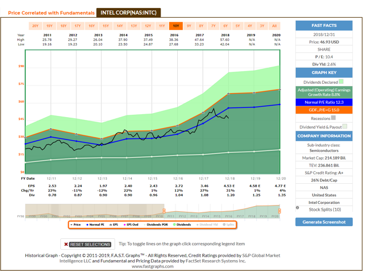367x271 pixels.
Task: Open the INTEL CORP(NAS:INTC) tab
Action: click(x=128, y=13)
